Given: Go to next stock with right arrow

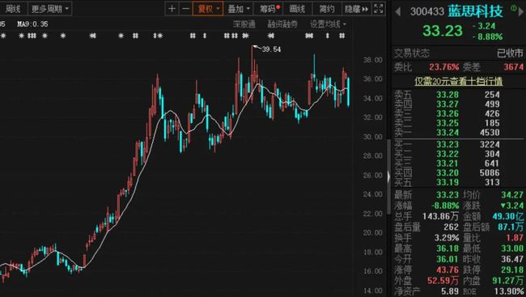Looking at the screenshot, I should click(x=522, y=12).
